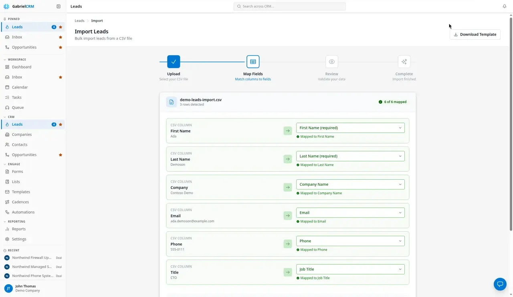Open Automations in the Engage section
The height and width of the screenshot is (297, 513).
33,212
